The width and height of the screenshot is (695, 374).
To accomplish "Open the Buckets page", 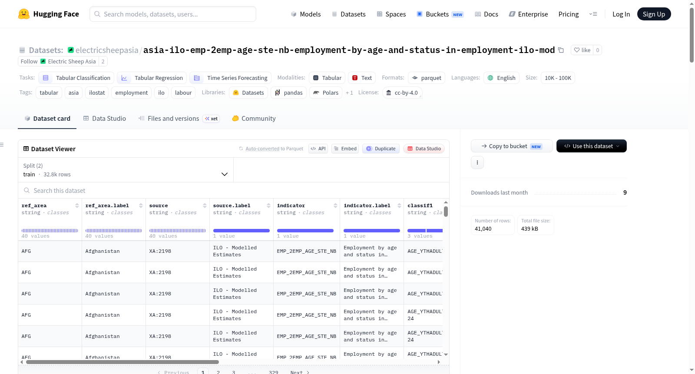I will coord(440,14).
